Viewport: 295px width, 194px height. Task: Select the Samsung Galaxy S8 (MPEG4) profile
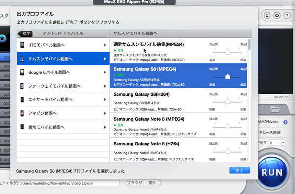coord(178,75)
